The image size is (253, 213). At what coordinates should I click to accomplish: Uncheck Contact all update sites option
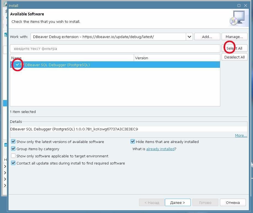pyautogui.click(x=13, y=163)
